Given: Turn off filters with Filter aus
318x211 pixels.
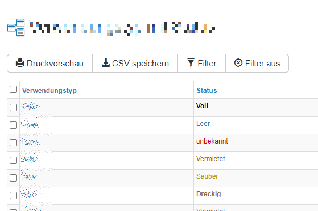Looking at the screenshot, I should pos(257,64).
